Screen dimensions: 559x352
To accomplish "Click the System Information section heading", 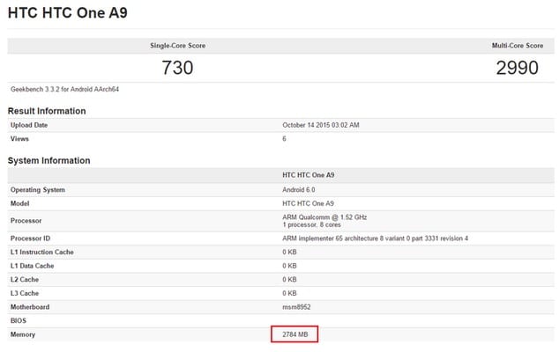I will pyautogui.click(x=49, y=161).
